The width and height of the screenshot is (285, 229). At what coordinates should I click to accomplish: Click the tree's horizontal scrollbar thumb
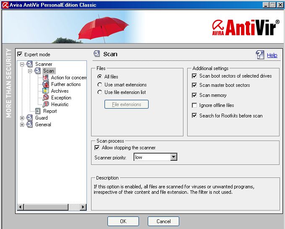tap(46, 207)
